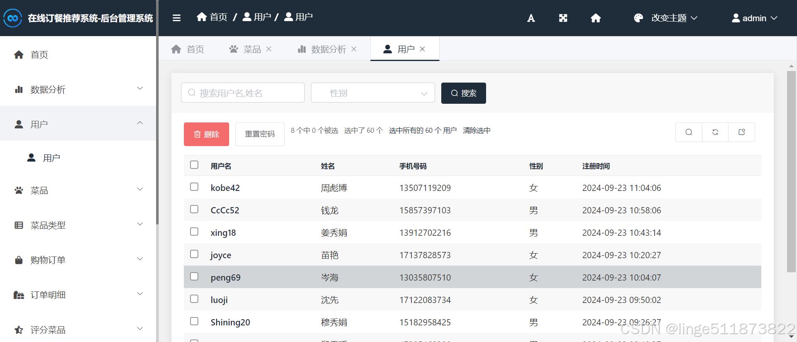Image resolution: width=797 pixels, height=342 pixels.
Task: Open 首页 in the sidebar menu
Action: click(x=78, y=54)
